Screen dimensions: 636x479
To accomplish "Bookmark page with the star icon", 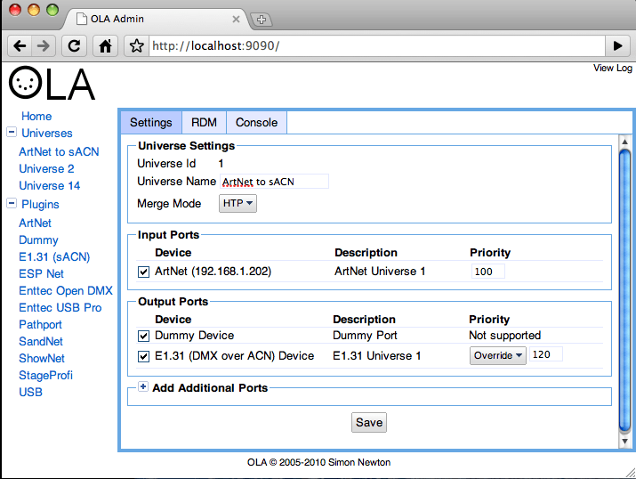I will click(137, 46).
